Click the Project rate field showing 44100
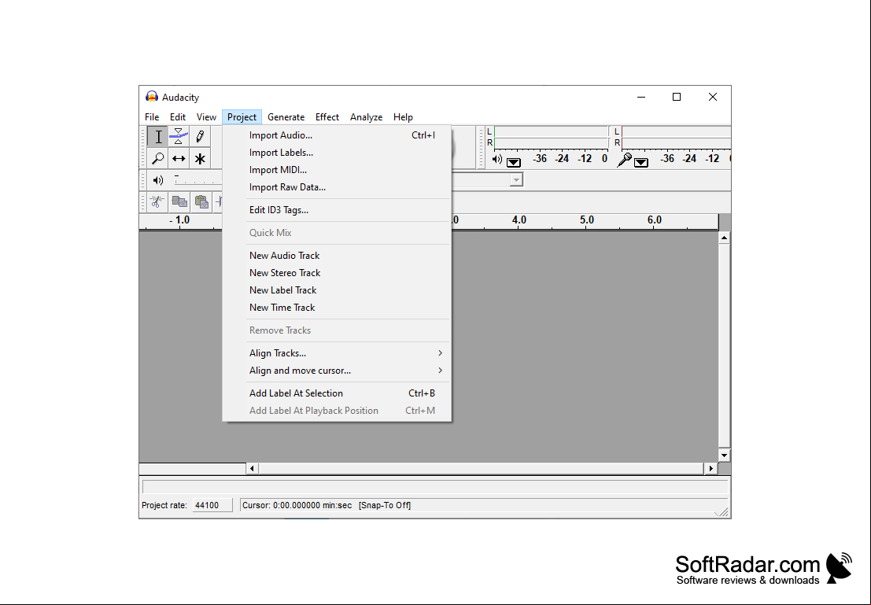The width and height of the screenshot is (871, 605). point(212,505)
